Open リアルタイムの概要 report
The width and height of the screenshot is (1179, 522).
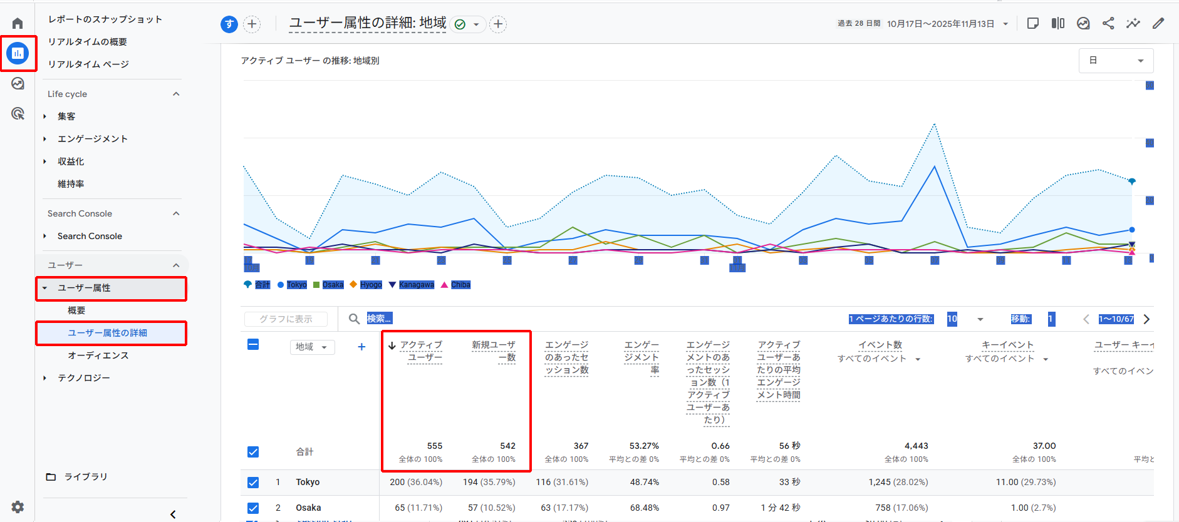[x=88, y=42]
